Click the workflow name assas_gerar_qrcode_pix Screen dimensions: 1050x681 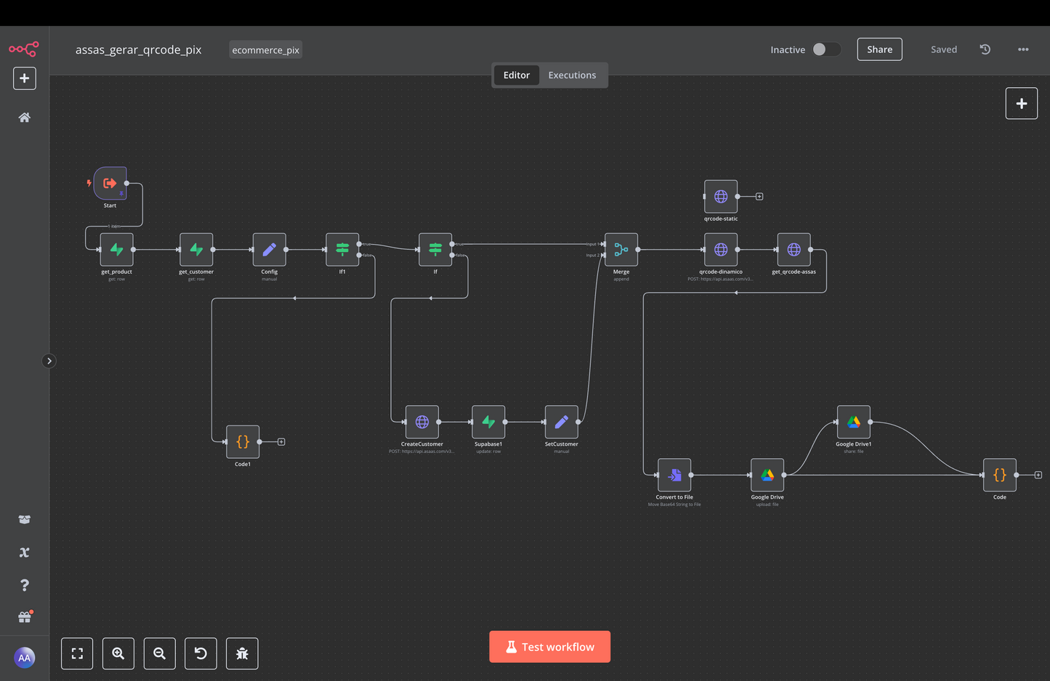(x=138, y=50)
